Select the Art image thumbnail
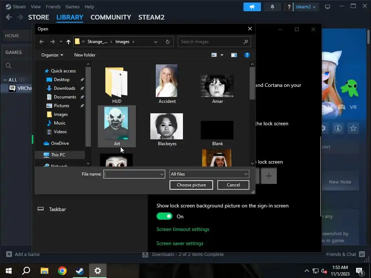 [117, 126]
